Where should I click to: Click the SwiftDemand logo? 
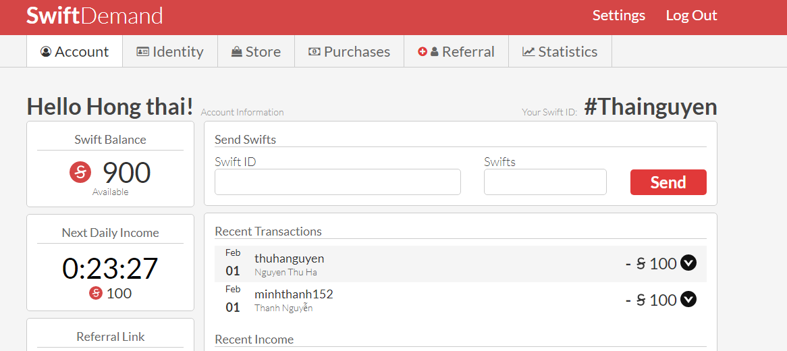pyautogui.click(x=94, y=16)
